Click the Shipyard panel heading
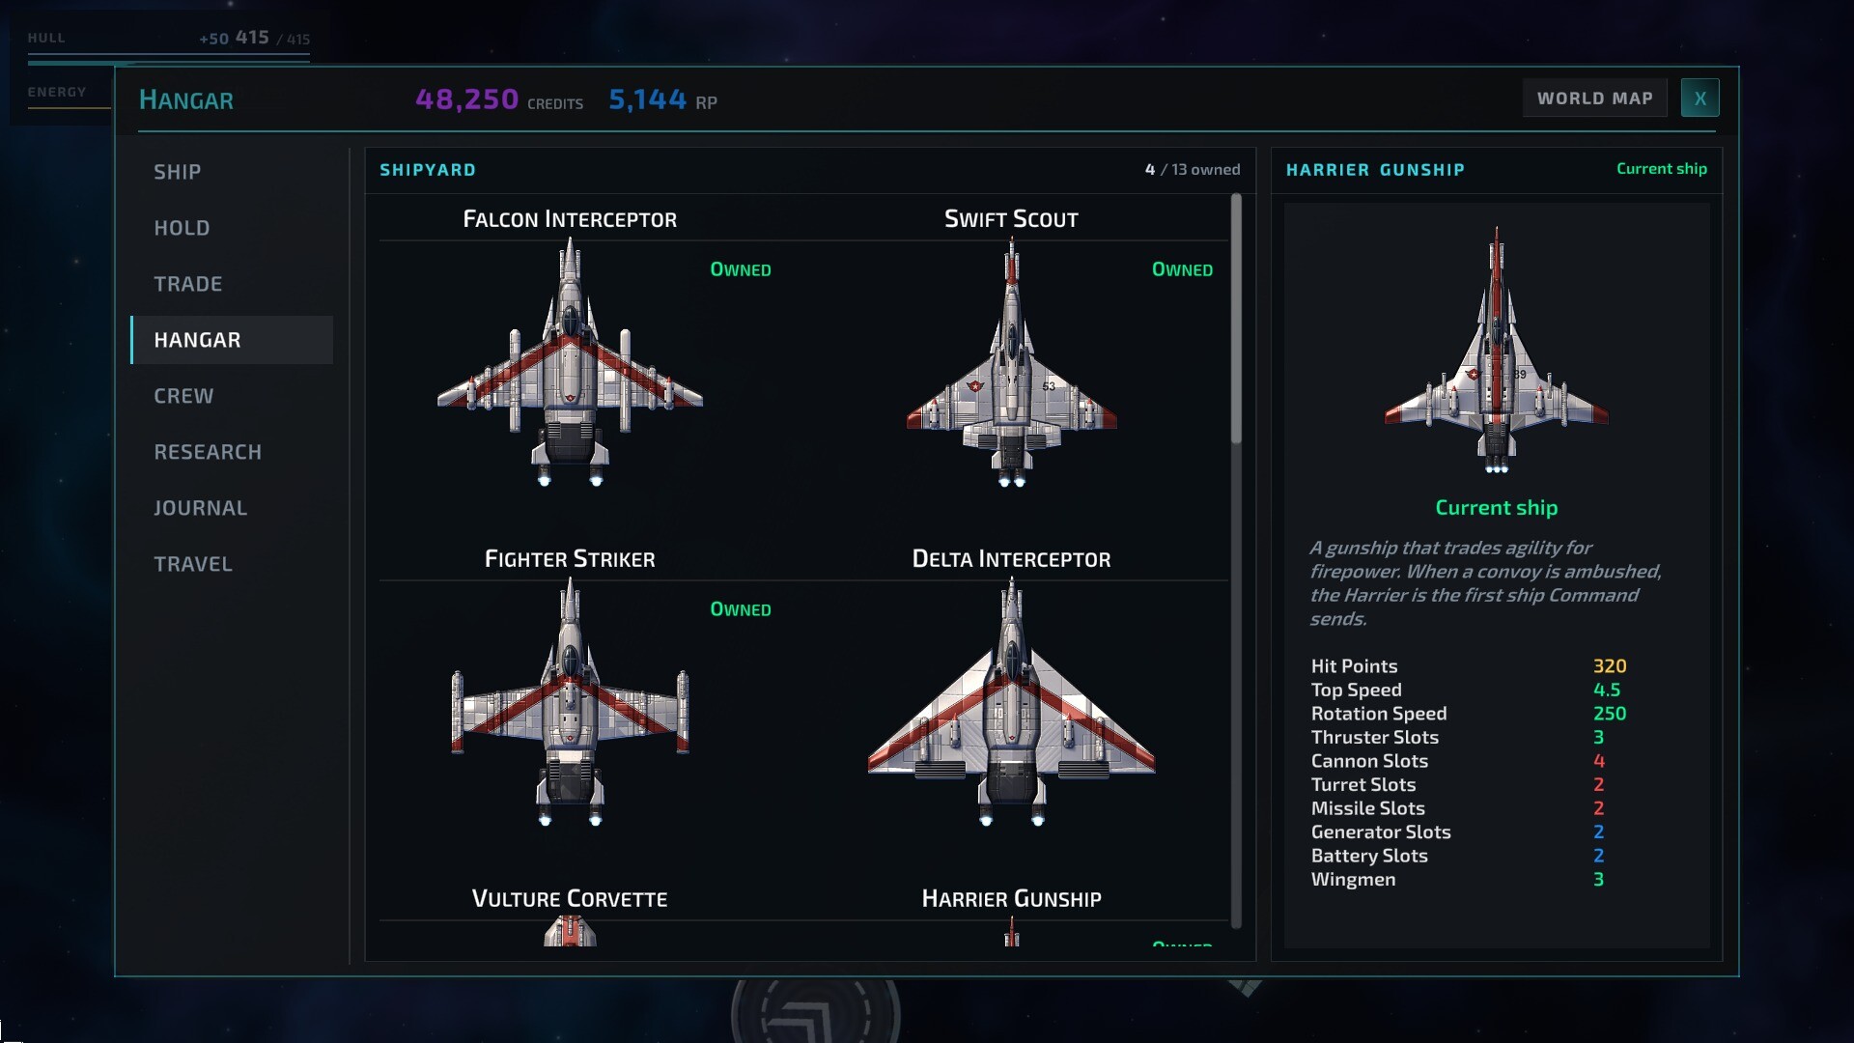The width and height of the screenshot is (1854, 1043). tap(428, 170)
